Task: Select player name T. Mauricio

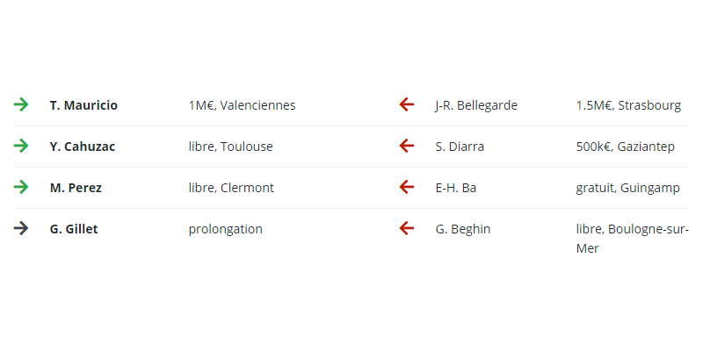Action: point(83,105)
